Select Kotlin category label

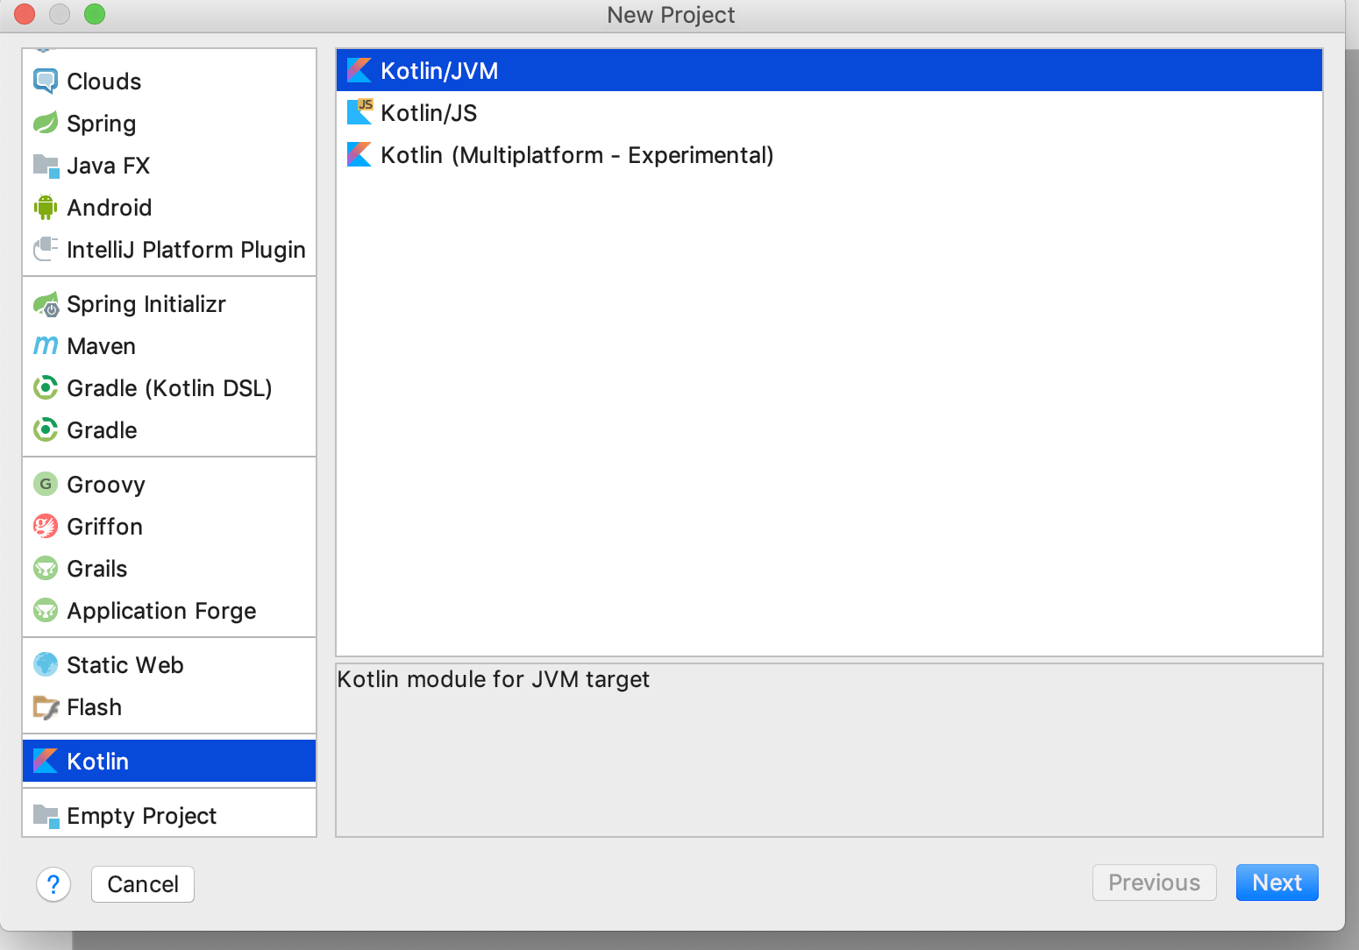(x=98, y=762)
